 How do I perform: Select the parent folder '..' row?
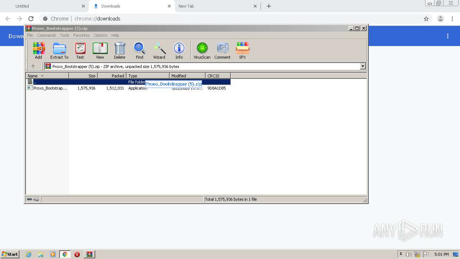tap(128, 82)
